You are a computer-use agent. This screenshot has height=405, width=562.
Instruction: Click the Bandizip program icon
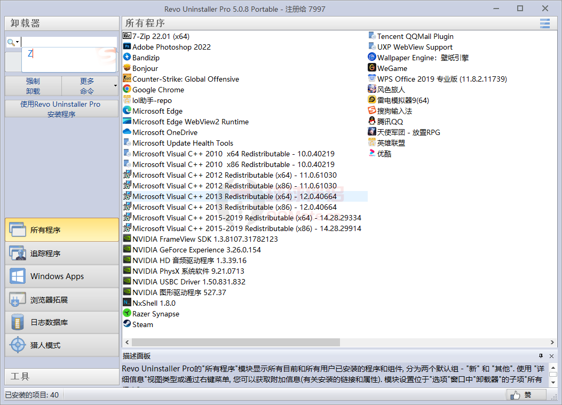pos(127,58)
